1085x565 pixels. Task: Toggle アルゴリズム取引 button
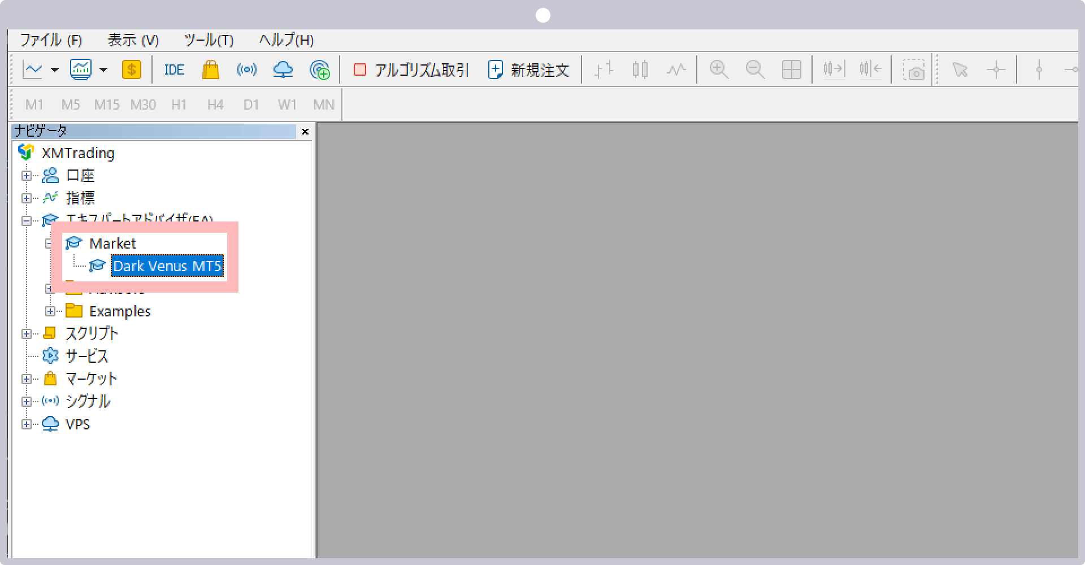pos(411,70)
